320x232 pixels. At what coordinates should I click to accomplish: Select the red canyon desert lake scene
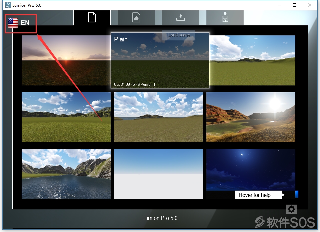(251, 117)
